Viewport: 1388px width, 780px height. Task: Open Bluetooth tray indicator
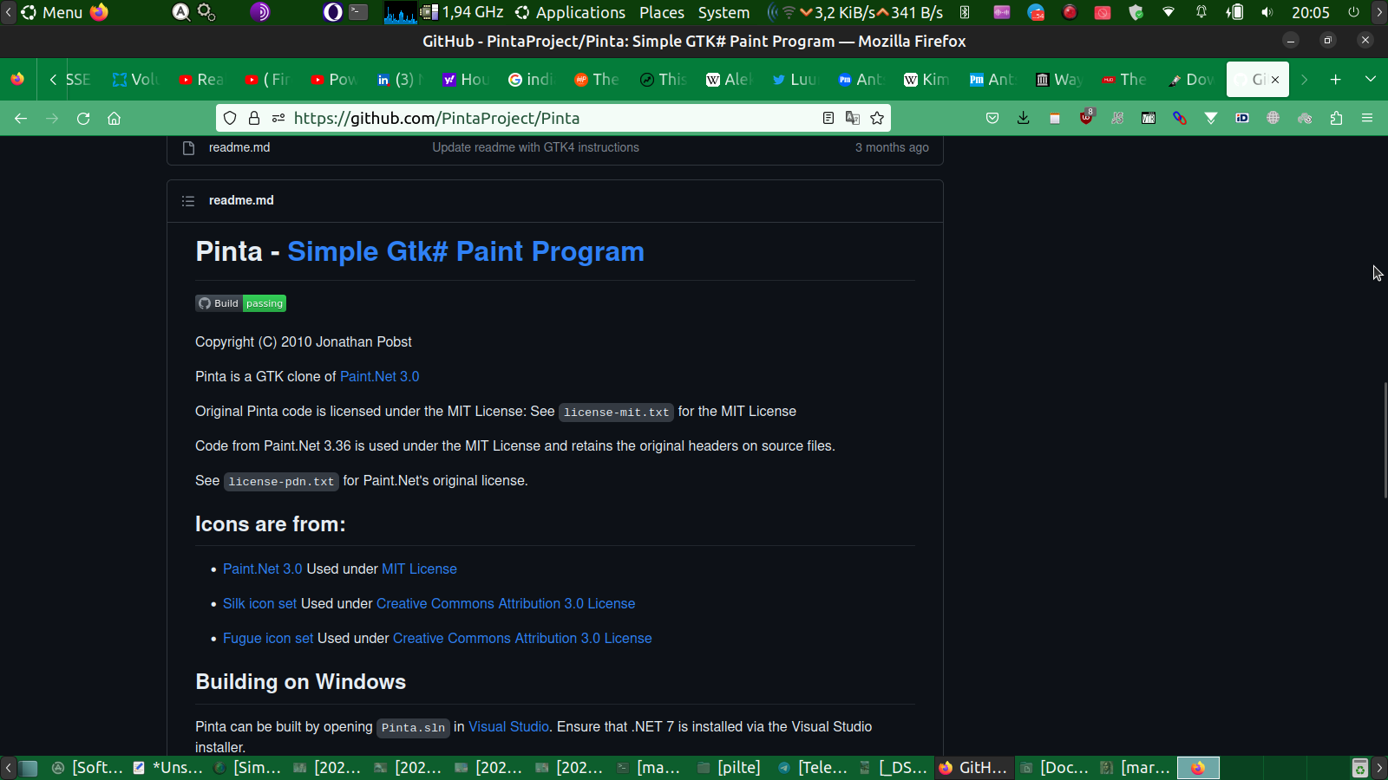(x=965, y=12)
